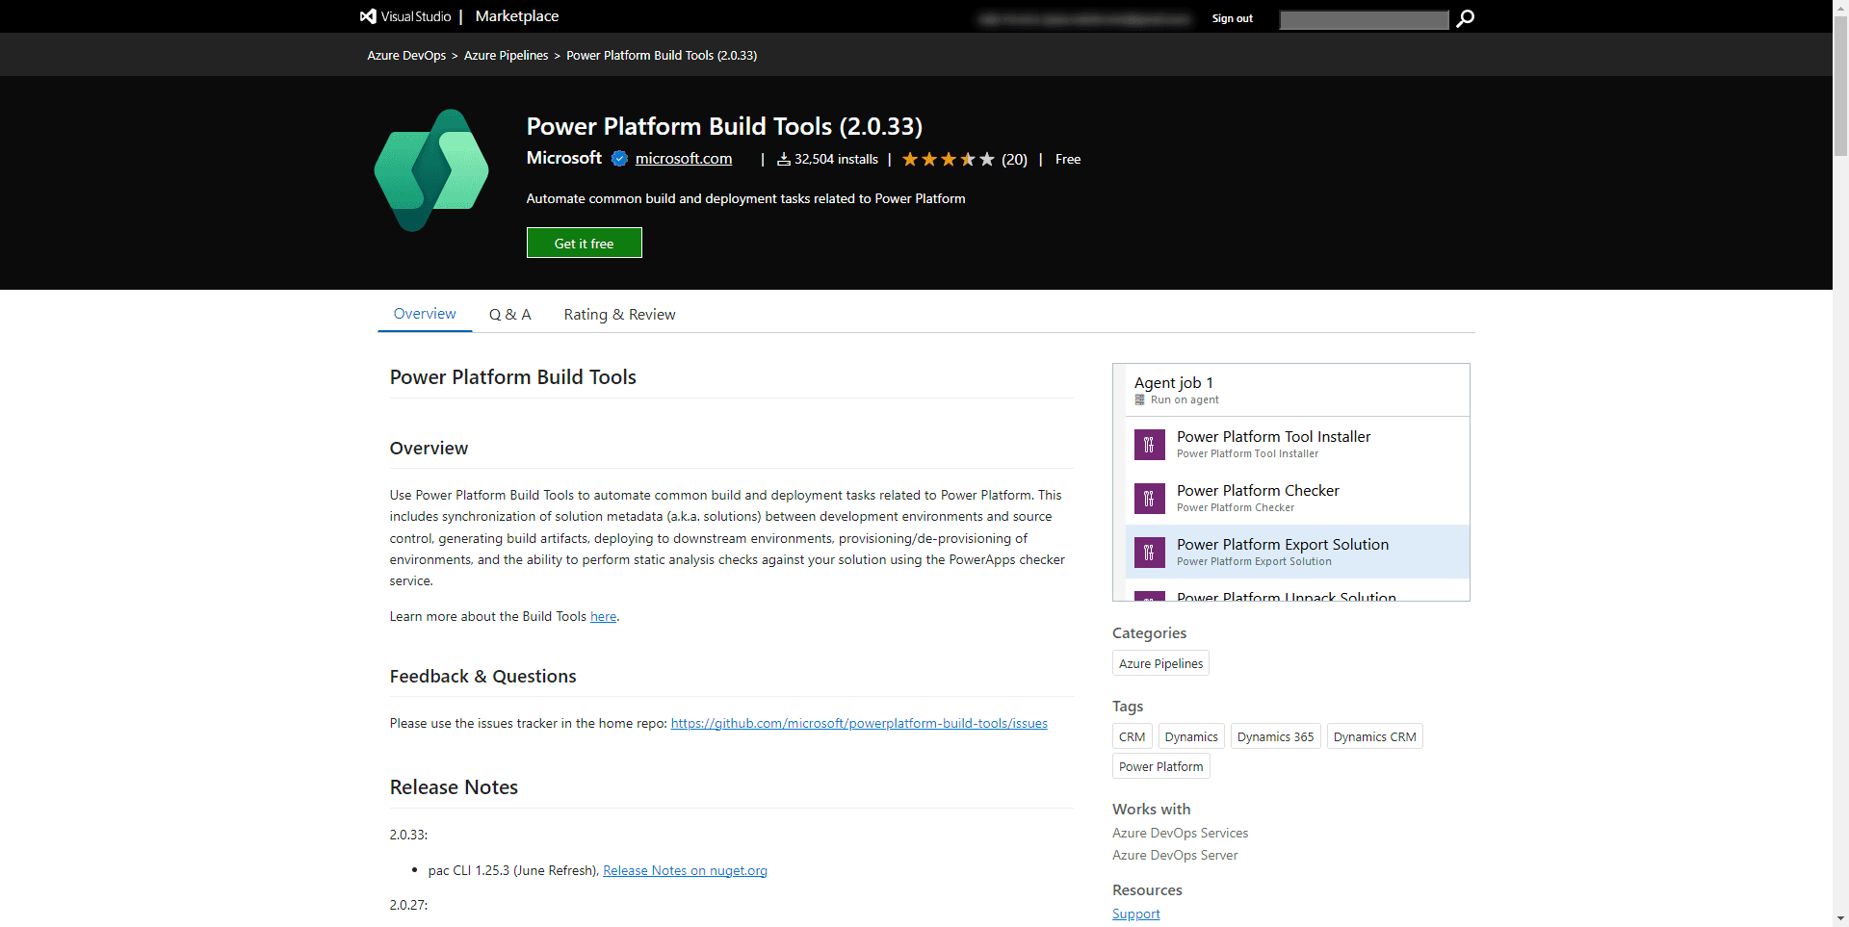Click the star rating icons
Screen dimensions: 1849x927
point(948,159)
